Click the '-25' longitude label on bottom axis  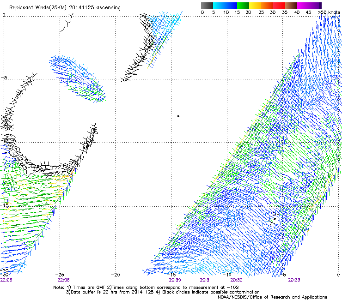(60, 275)
